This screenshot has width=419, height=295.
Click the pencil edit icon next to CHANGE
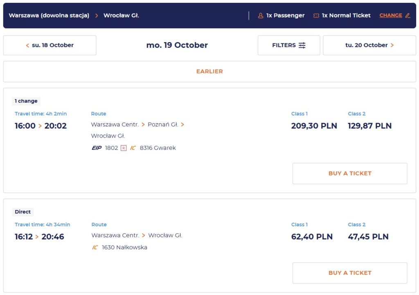[408, 16]
